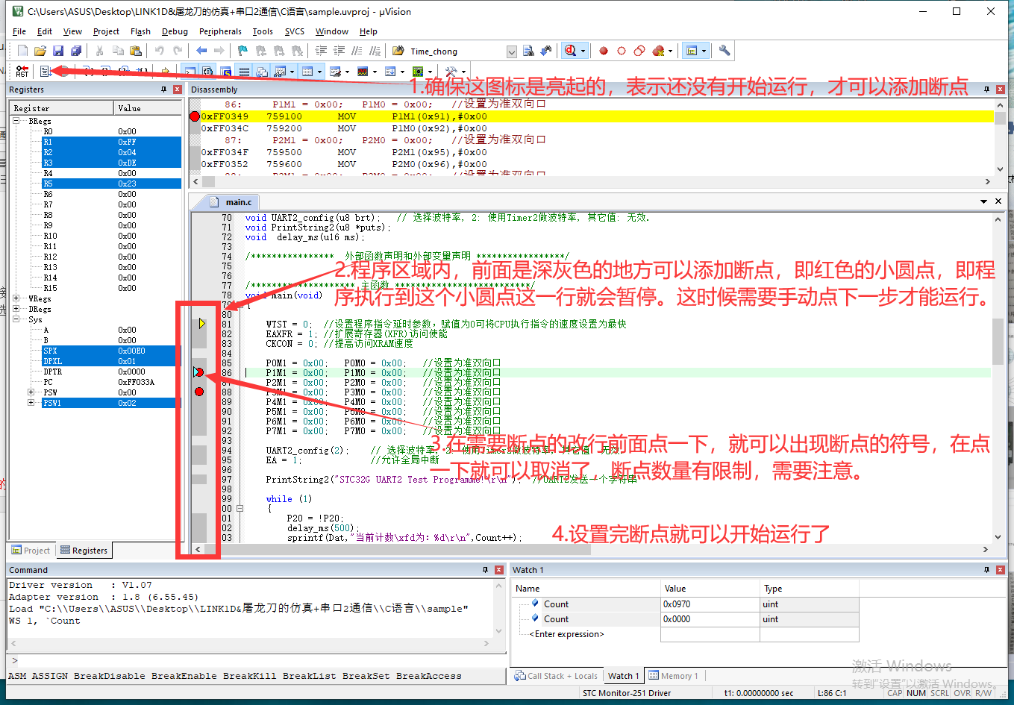This screenshot has height=705, width=1014.
Task: Toggle the Call Stack Window toolbar icon
Action: coord(262,72)
